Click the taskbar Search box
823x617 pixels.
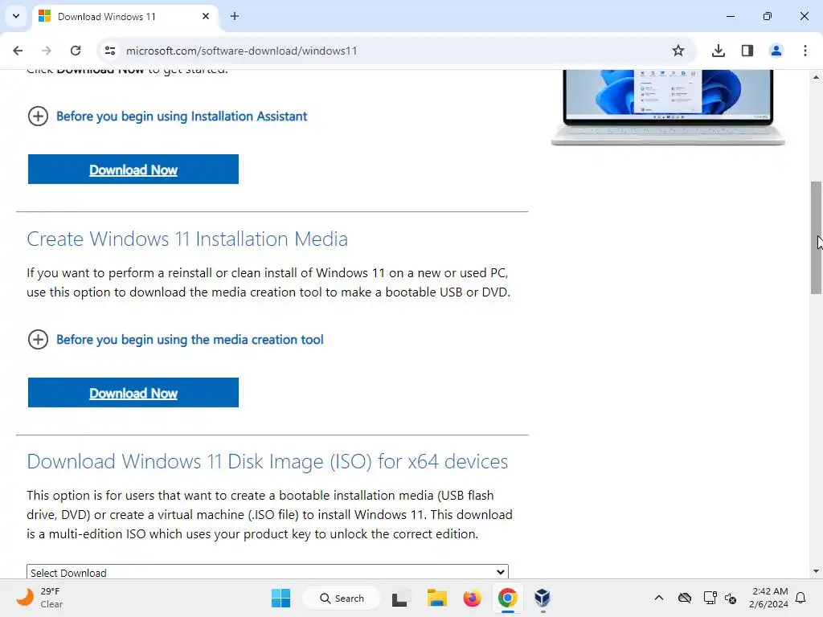[342, 598]
